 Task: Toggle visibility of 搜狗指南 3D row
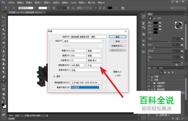pyautogui.click(x=149, y=89)
